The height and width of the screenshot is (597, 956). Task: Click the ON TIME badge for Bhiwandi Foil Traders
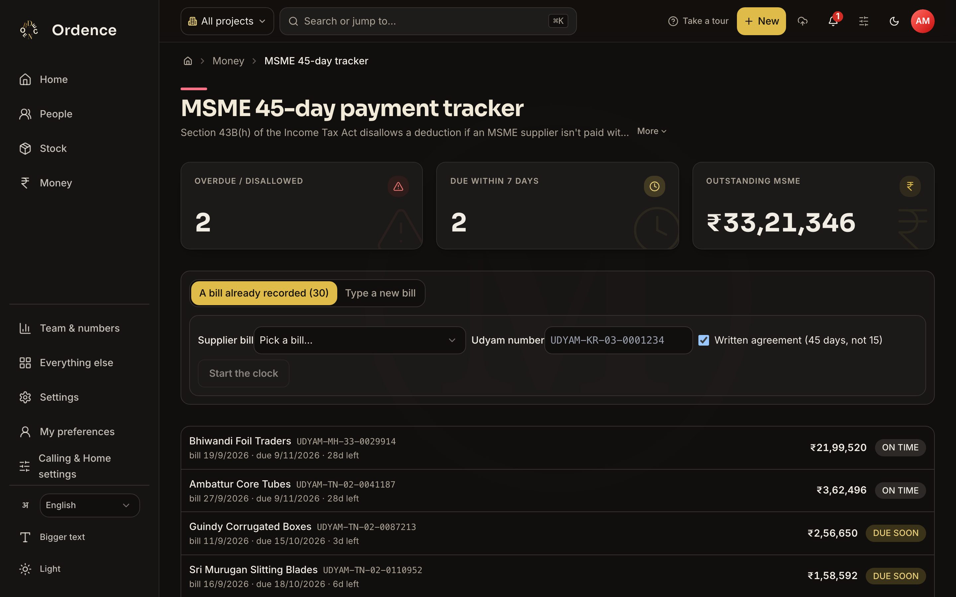[x=900, y=447]
